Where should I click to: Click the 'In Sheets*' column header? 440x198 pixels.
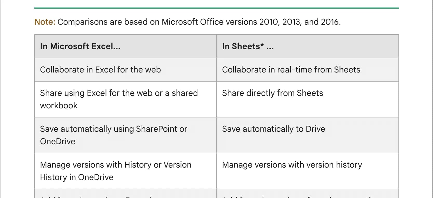pyautogui.click(x=308, y=46)
